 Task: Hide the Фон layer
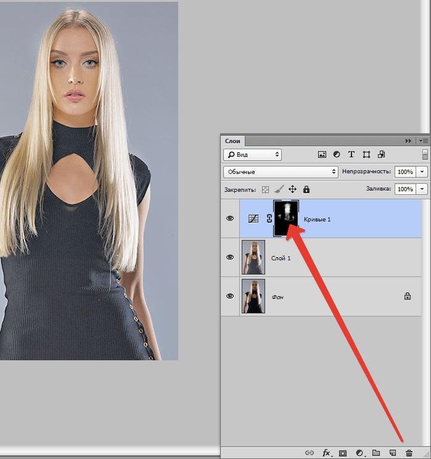pyautogui.click(x=230, y=296)
